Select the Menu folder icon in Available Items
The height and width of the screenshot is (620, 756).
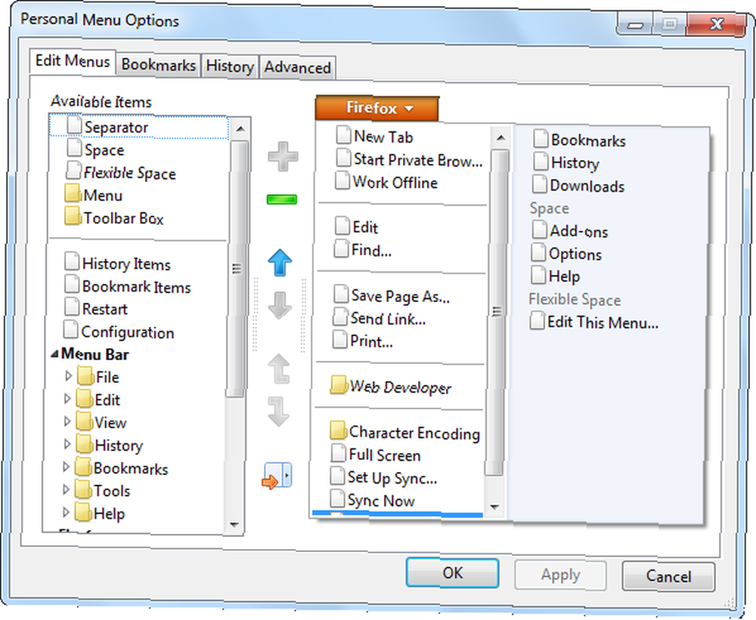(x=73, y=193)
